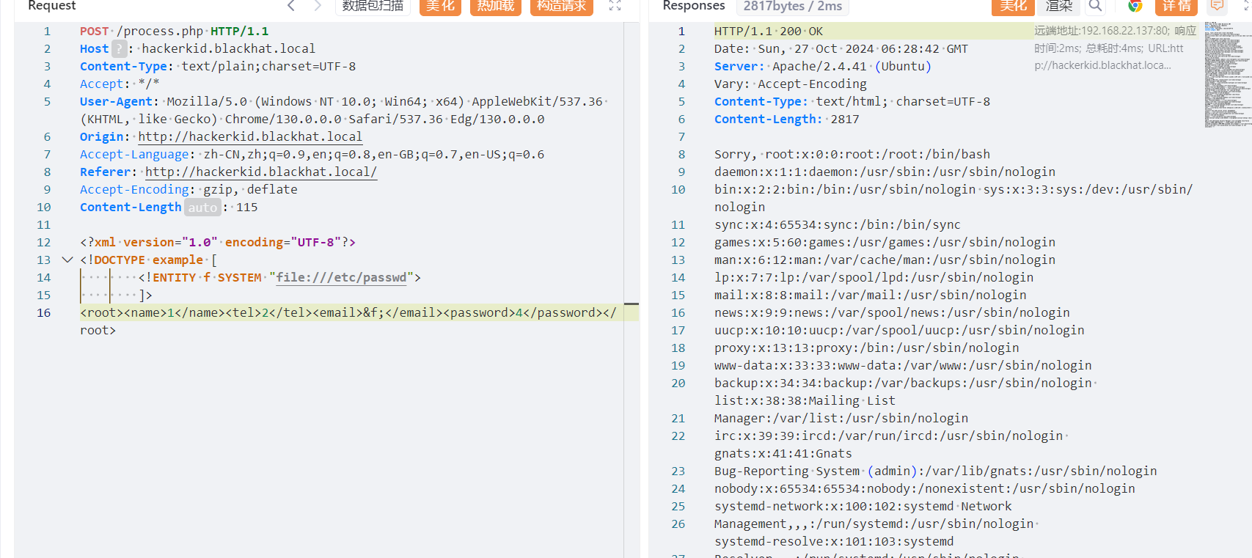The height and width of the screenshot is (558, 1252).
Task: Click the Content-Type text/plain header line
Action: (x=218, y=67)
